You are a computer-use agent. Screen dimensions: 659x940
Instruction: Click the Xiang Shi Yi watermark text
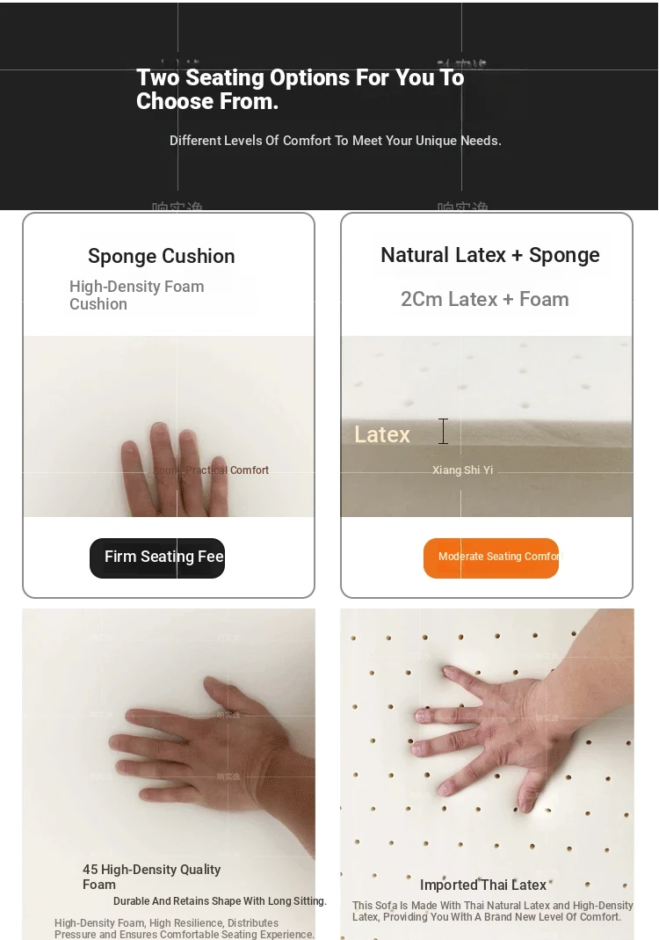[462, 470]
